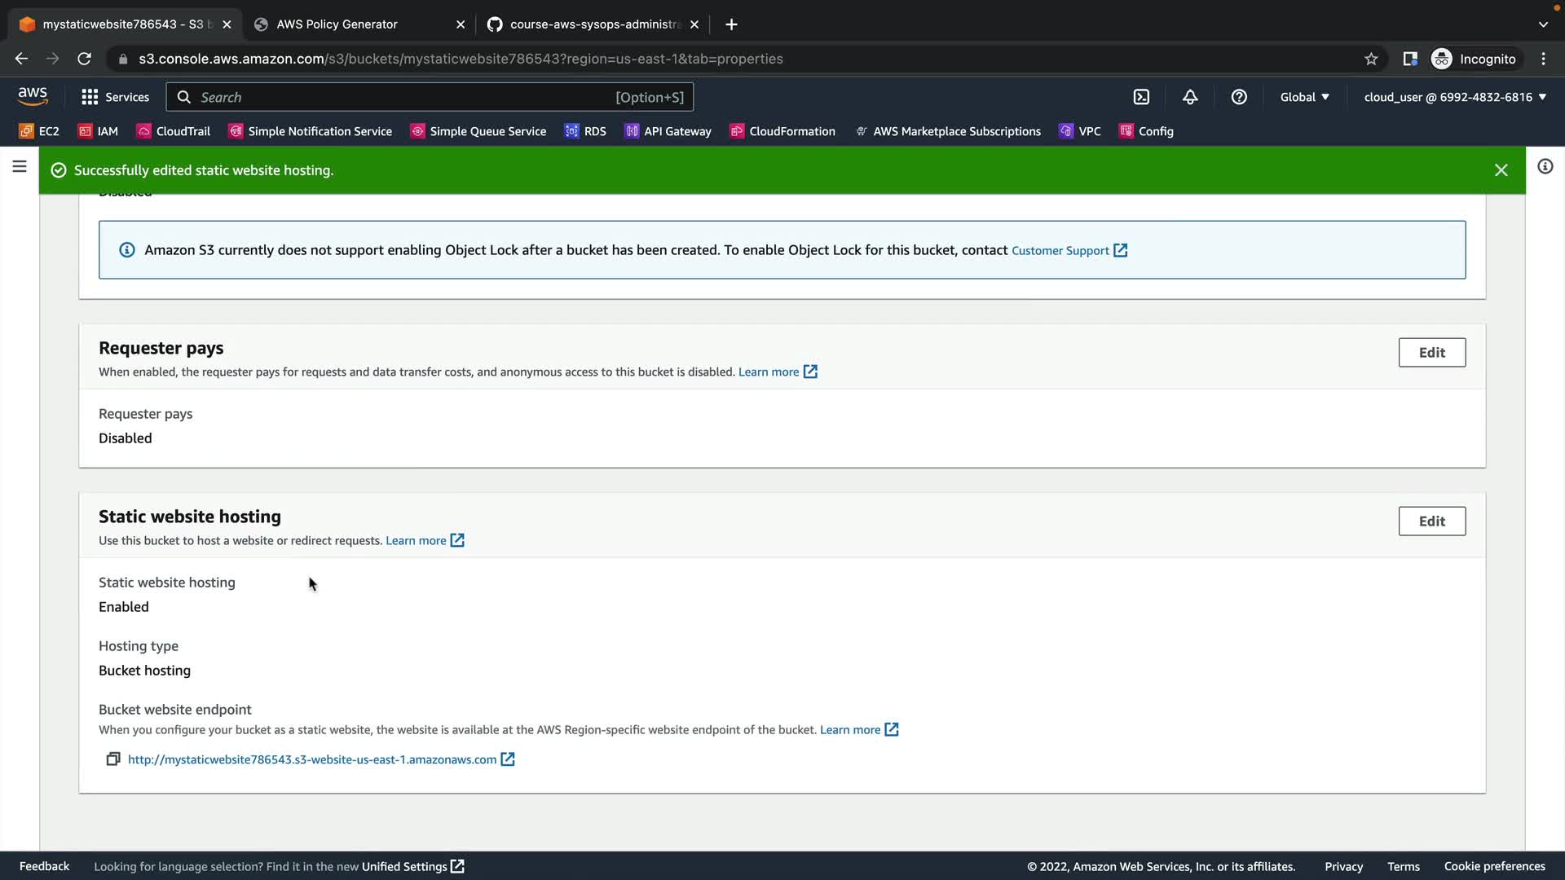Screen dimensions: 1565x880
Task: Expand the cloud_user account dropdown
Action: tap(1454, 97)
